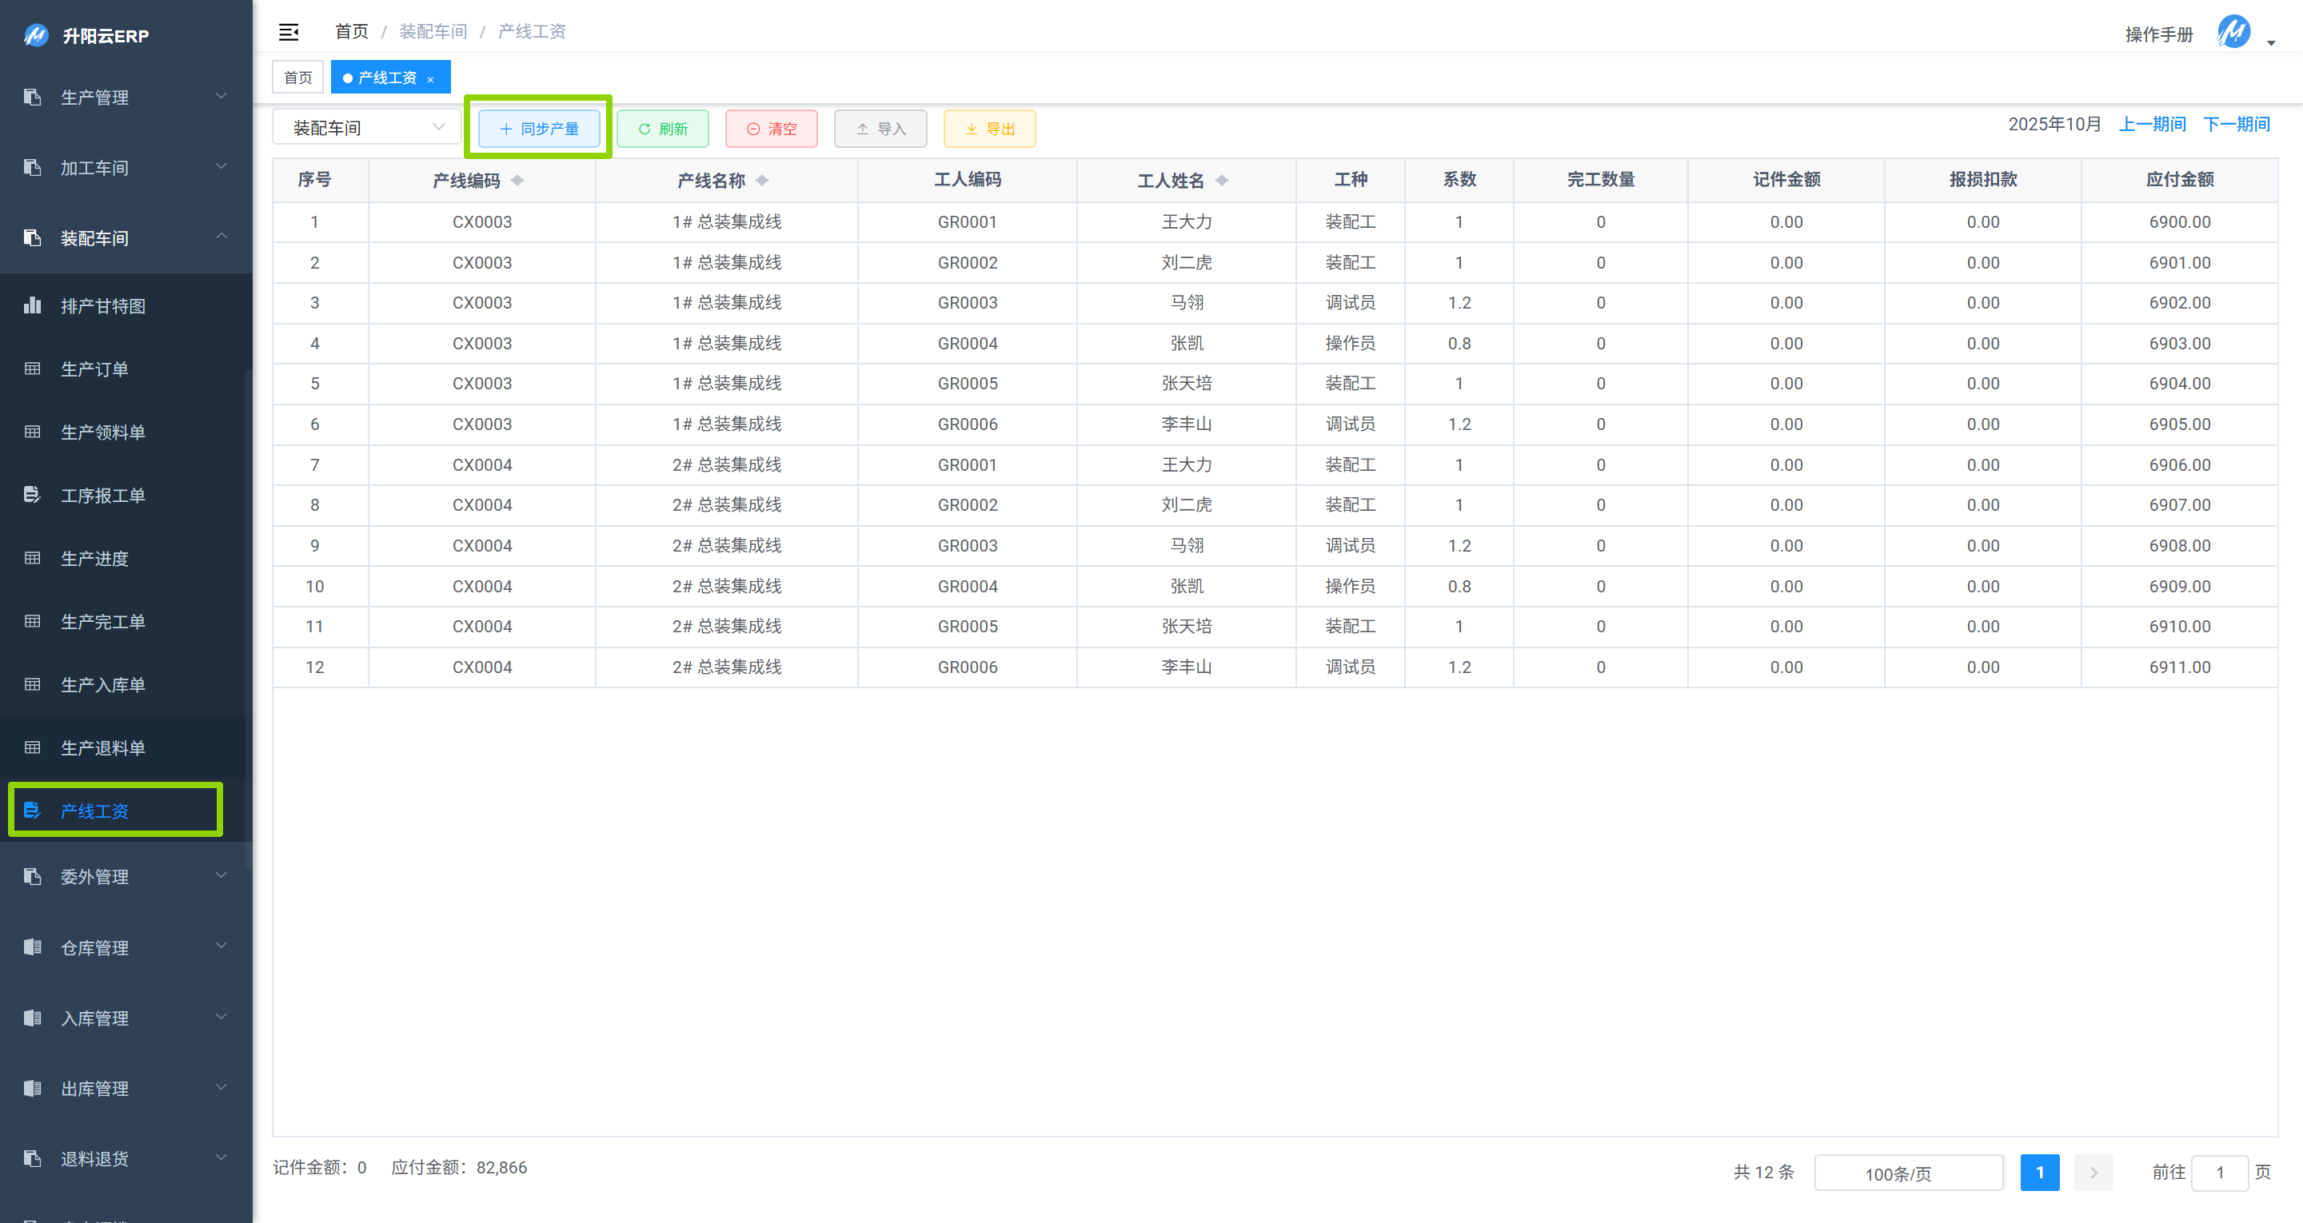Open the 100条/页 page size selector
The image size is (2303, 1223).
[x=1908, y=1173]
